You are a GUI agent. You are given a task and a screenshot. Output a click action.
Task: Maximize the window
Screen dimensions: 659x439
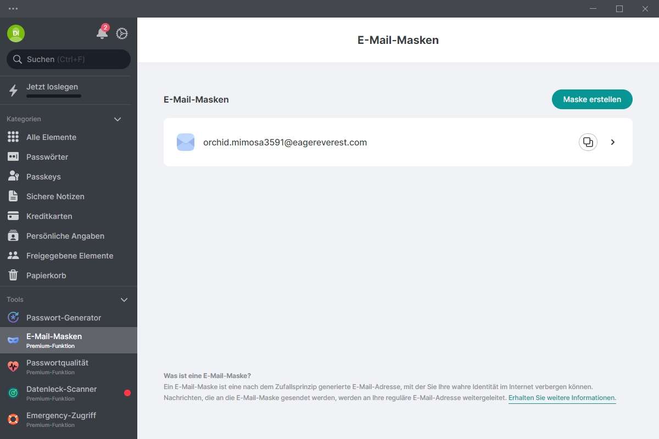[x=619, y=9]
